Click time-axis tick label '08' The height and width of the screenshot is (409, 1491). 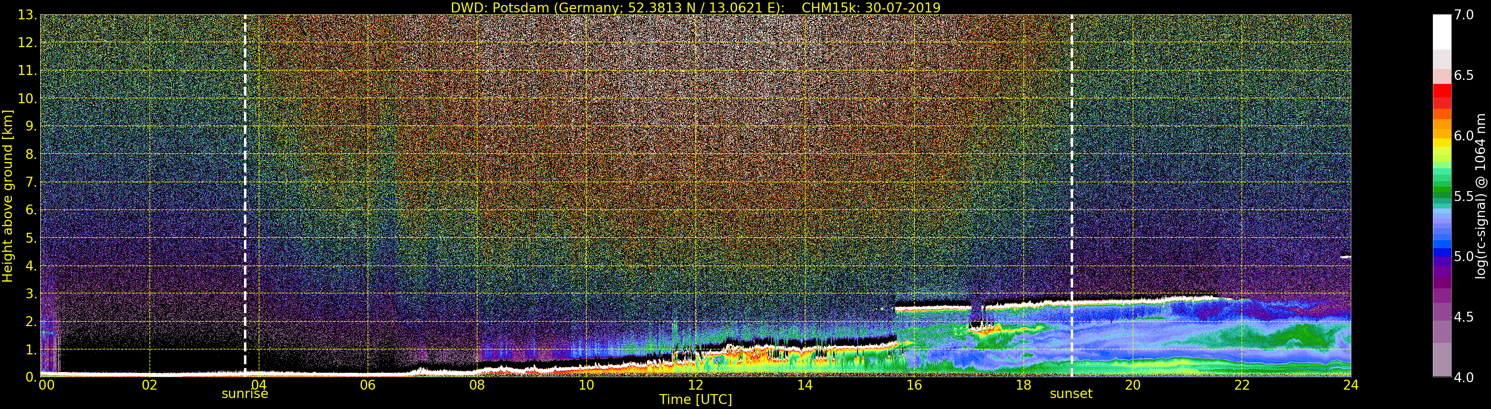click(477, 385)
